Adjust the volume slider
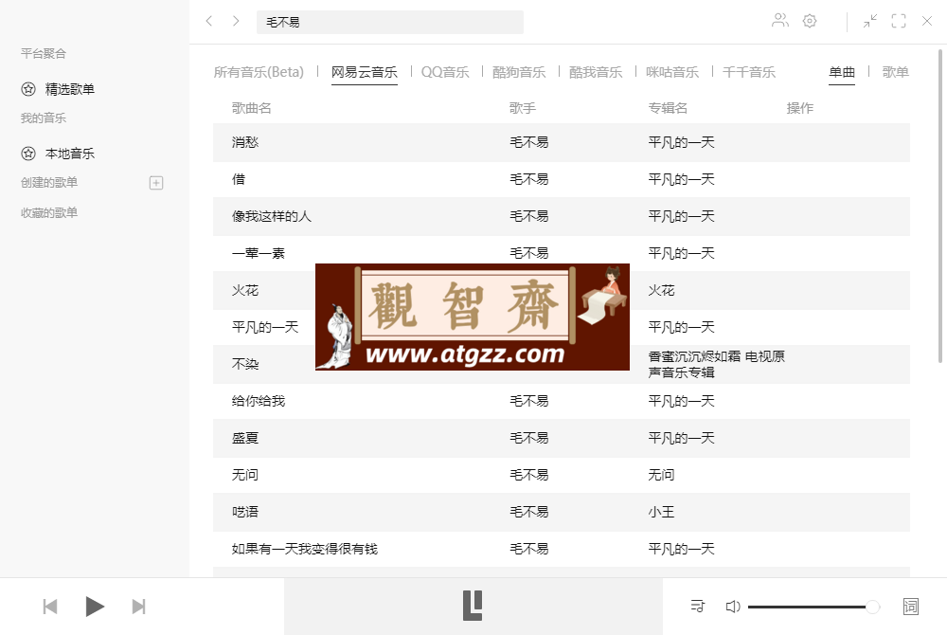 [x=813, y=607]
